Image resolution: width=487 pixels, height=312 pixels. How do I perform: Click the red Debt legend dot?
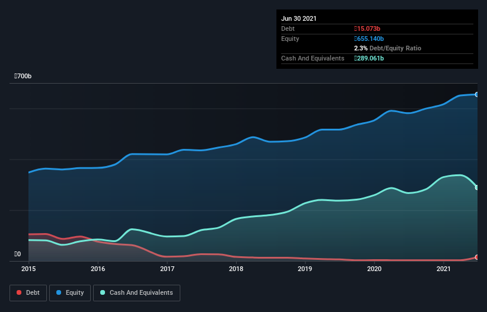coord(19,292)
